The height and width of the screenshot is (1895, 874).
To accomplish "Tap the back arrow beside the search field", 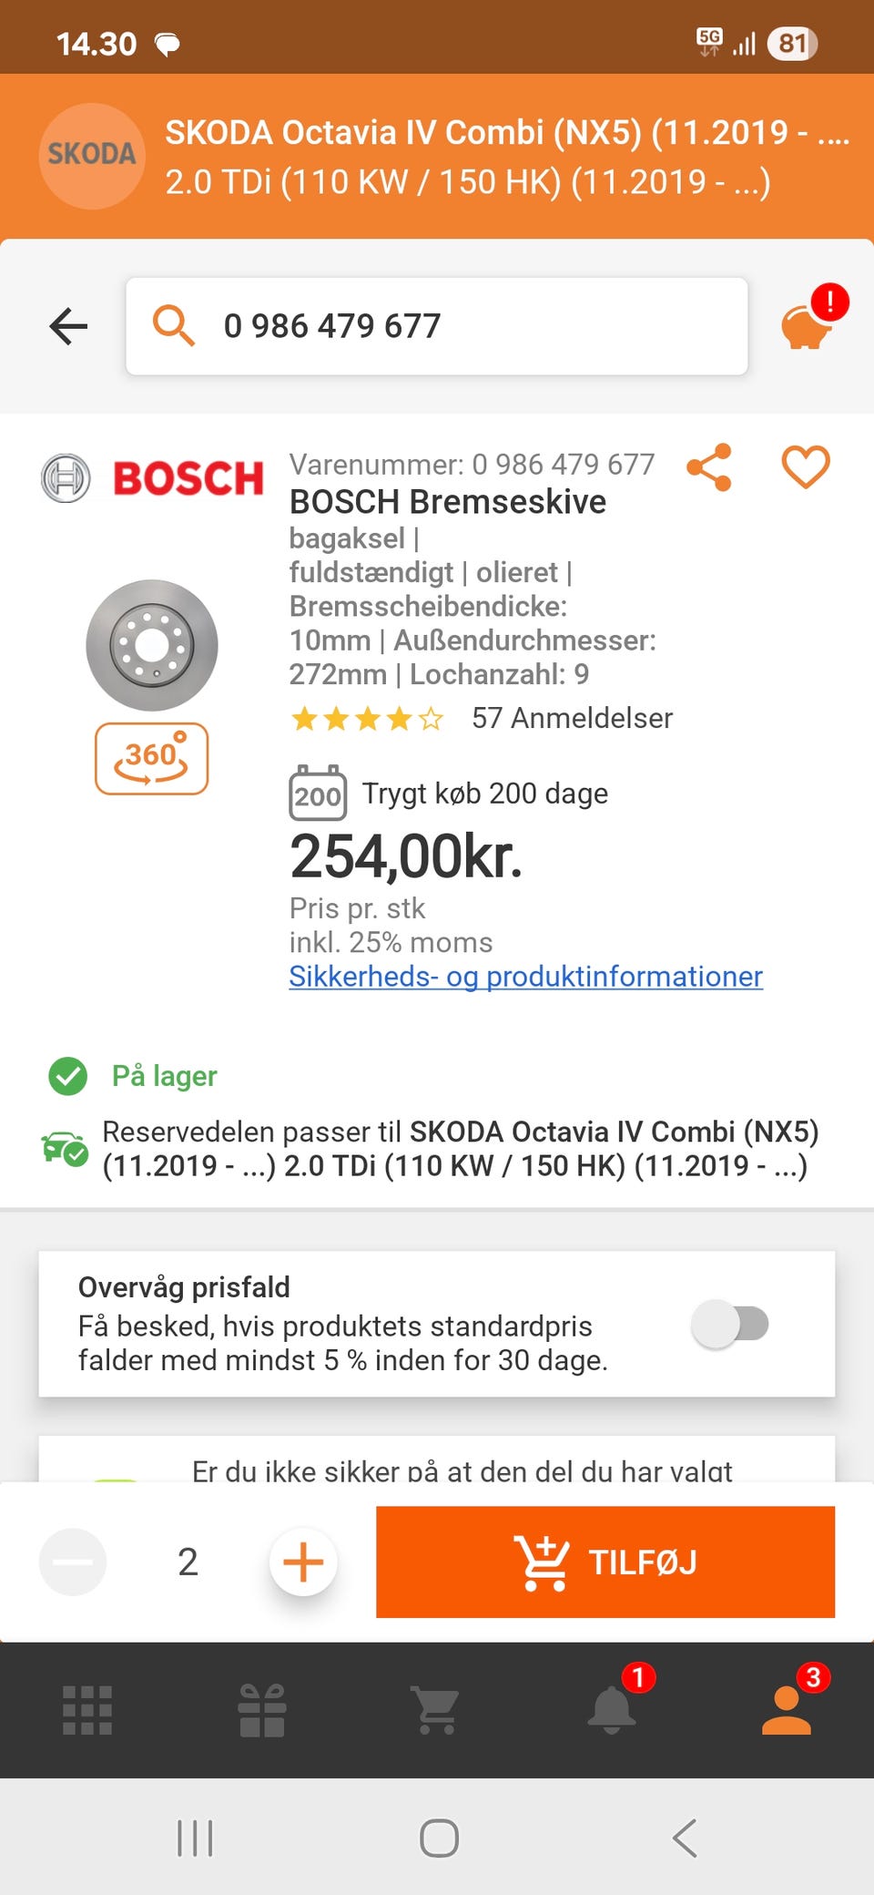I will 68,326.
